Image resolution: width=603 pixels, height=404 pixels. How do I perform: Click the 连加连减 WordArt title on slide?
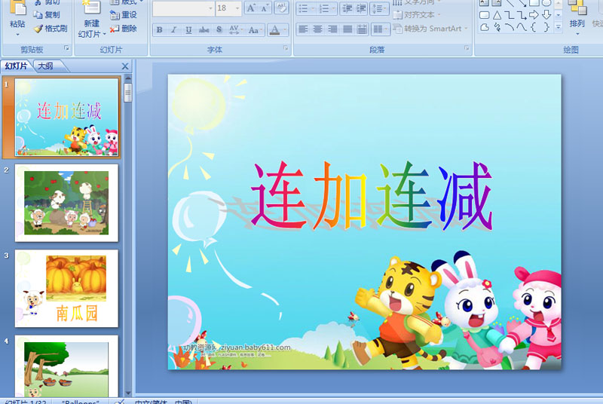[x=371, y=196]
